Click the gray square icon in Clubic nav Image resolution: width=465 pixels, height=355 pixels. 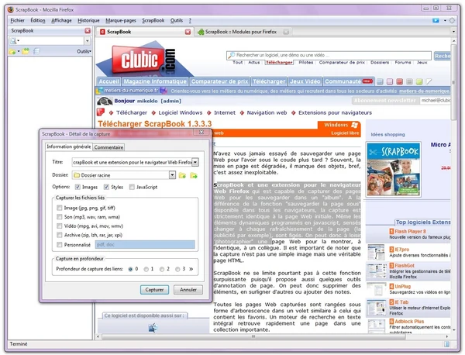[409, 81]
